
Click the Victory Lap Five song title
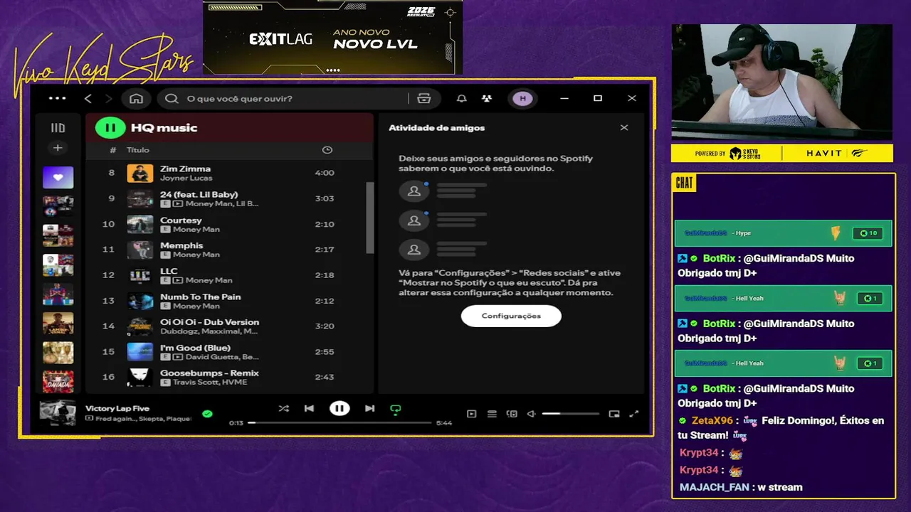(117, 408)
